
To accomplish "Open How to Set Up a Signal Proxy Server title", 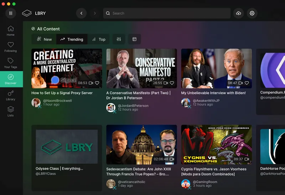I will pos(62,93).
